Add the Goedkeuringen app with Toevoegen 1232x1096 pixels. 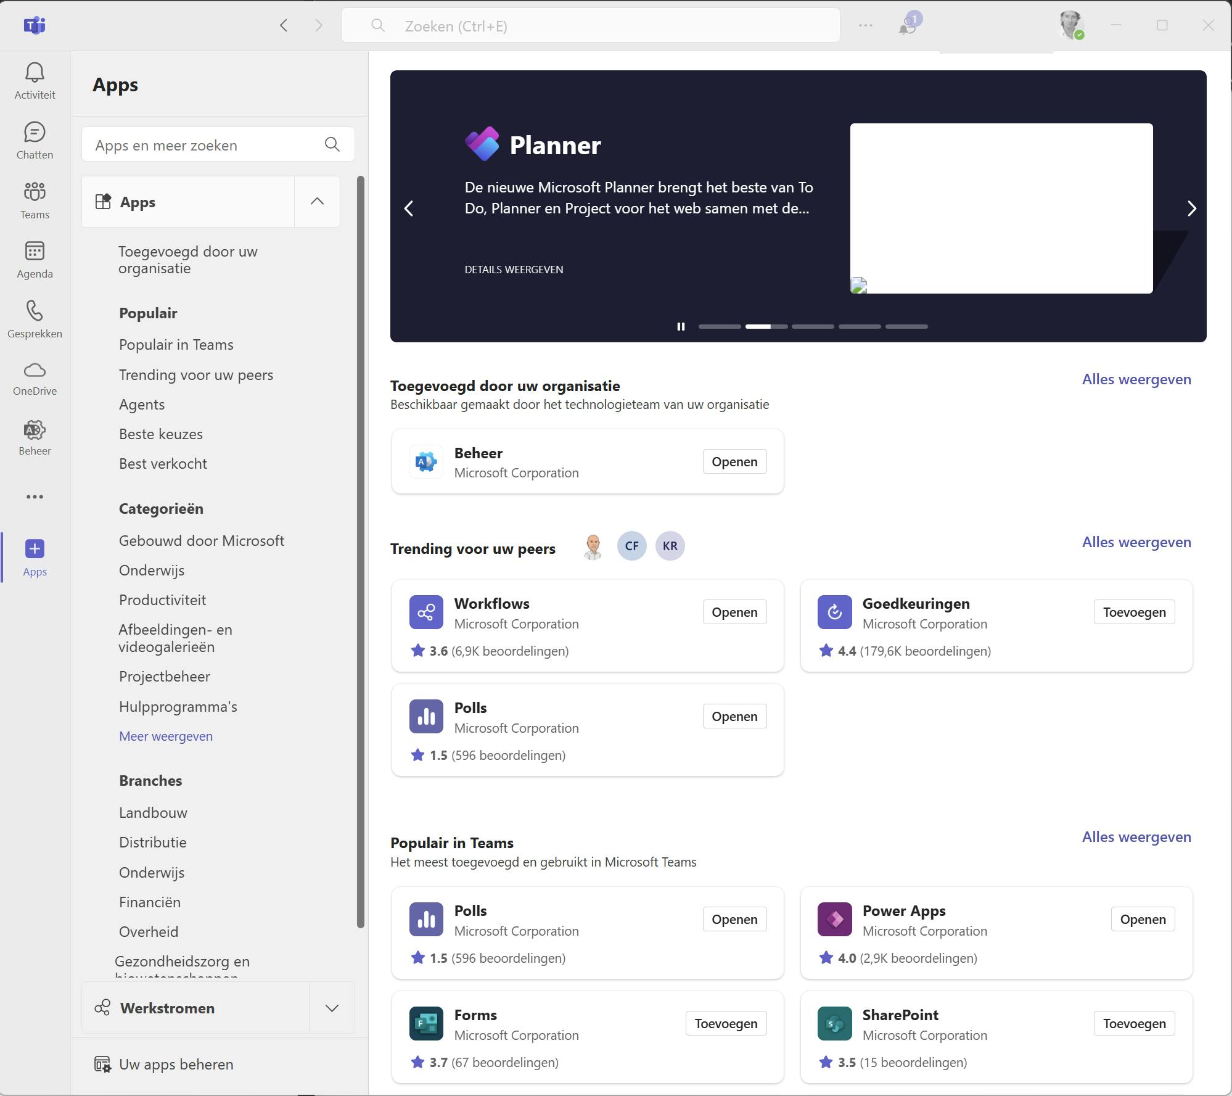click(x=1134, y=612)
